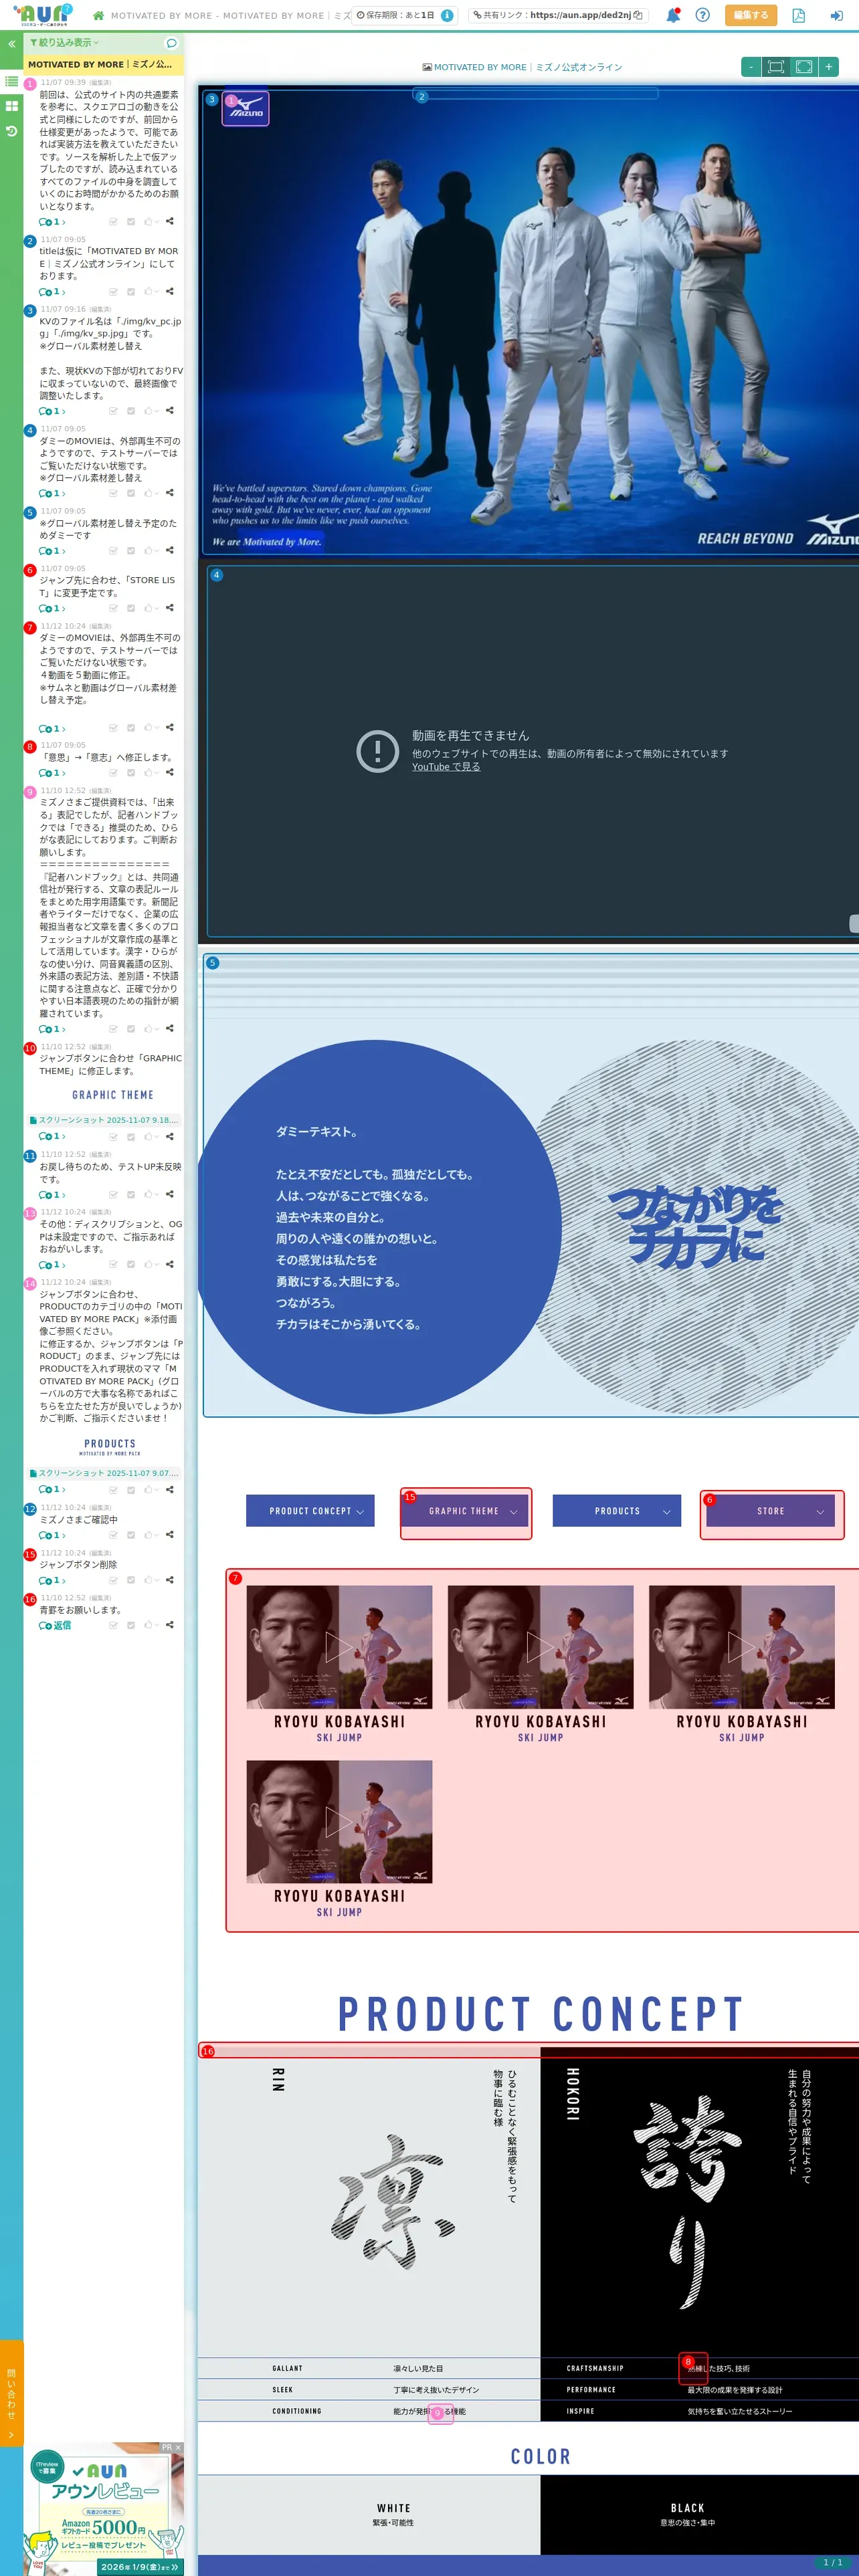Screen dimensions: 859x2576
Task: Open the お問い合わせ contact side tab
Action: click(x=11, y=2392)
